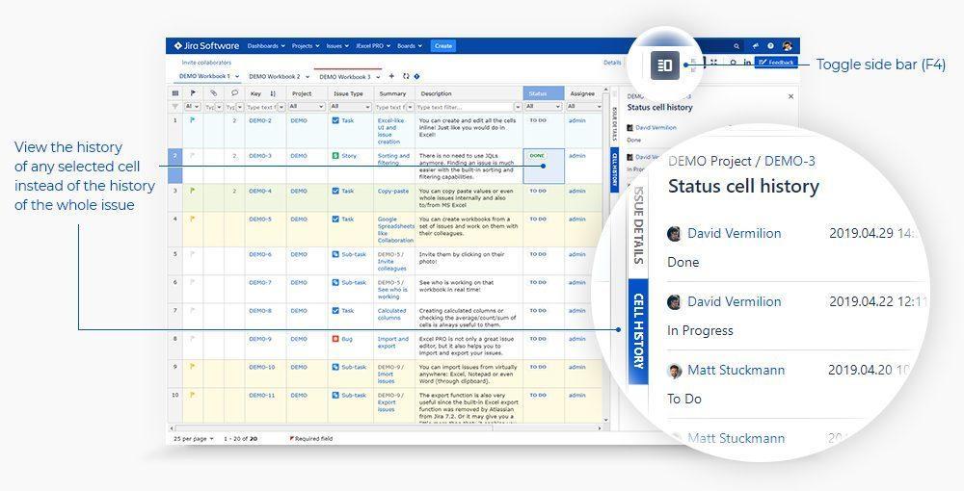The height and width of the screenshot is (491, 964).
Task: Click the Invite collaborators link
Action: (206, 63)
